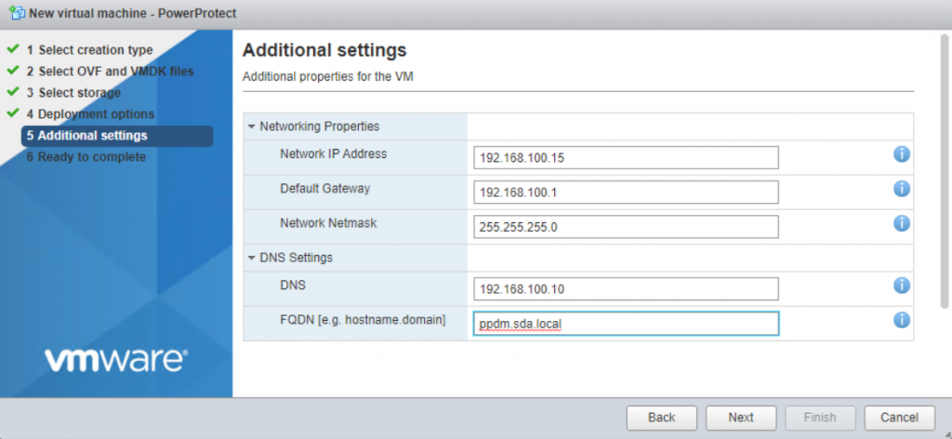Screen dimensions: 952x439
Task: Click info icon for Network Netmask
Action: pos(901,223)
